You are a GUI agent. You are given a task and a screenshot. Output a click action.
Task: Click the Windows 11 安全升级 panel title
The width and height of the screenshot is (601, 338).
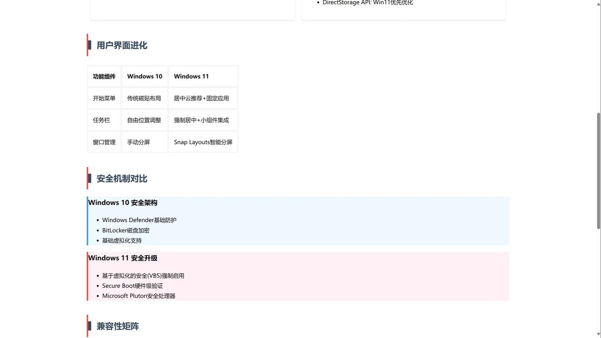click(123, 257)
